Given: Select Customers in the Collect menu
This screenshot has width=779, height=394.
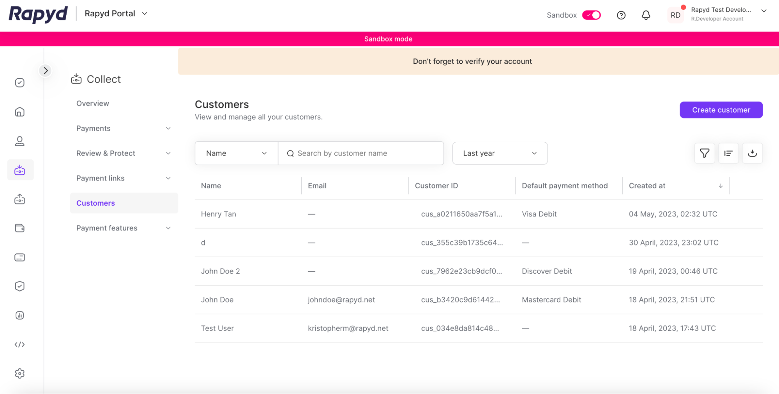Looking at the screenshot, I should 96,203.
